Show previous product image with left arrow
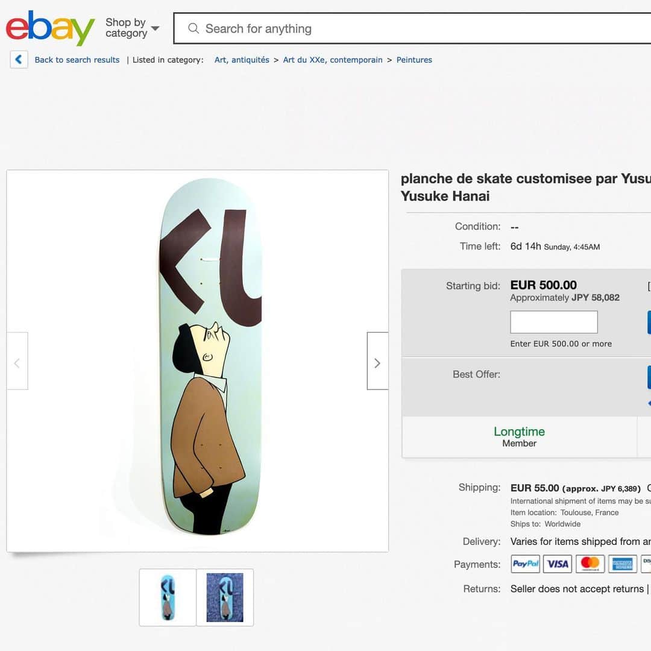Screen dimensions: 651x651 click(17, 361)
